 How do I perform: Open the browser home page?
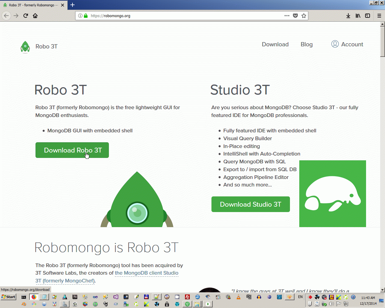[35, 16]
